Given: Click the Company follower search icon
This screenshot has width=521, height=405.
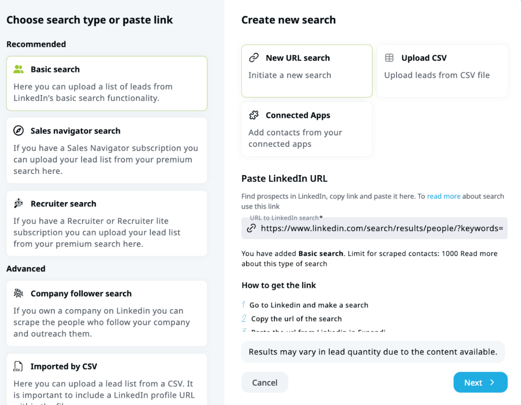Looking at the screenshot, I should 19,293.
